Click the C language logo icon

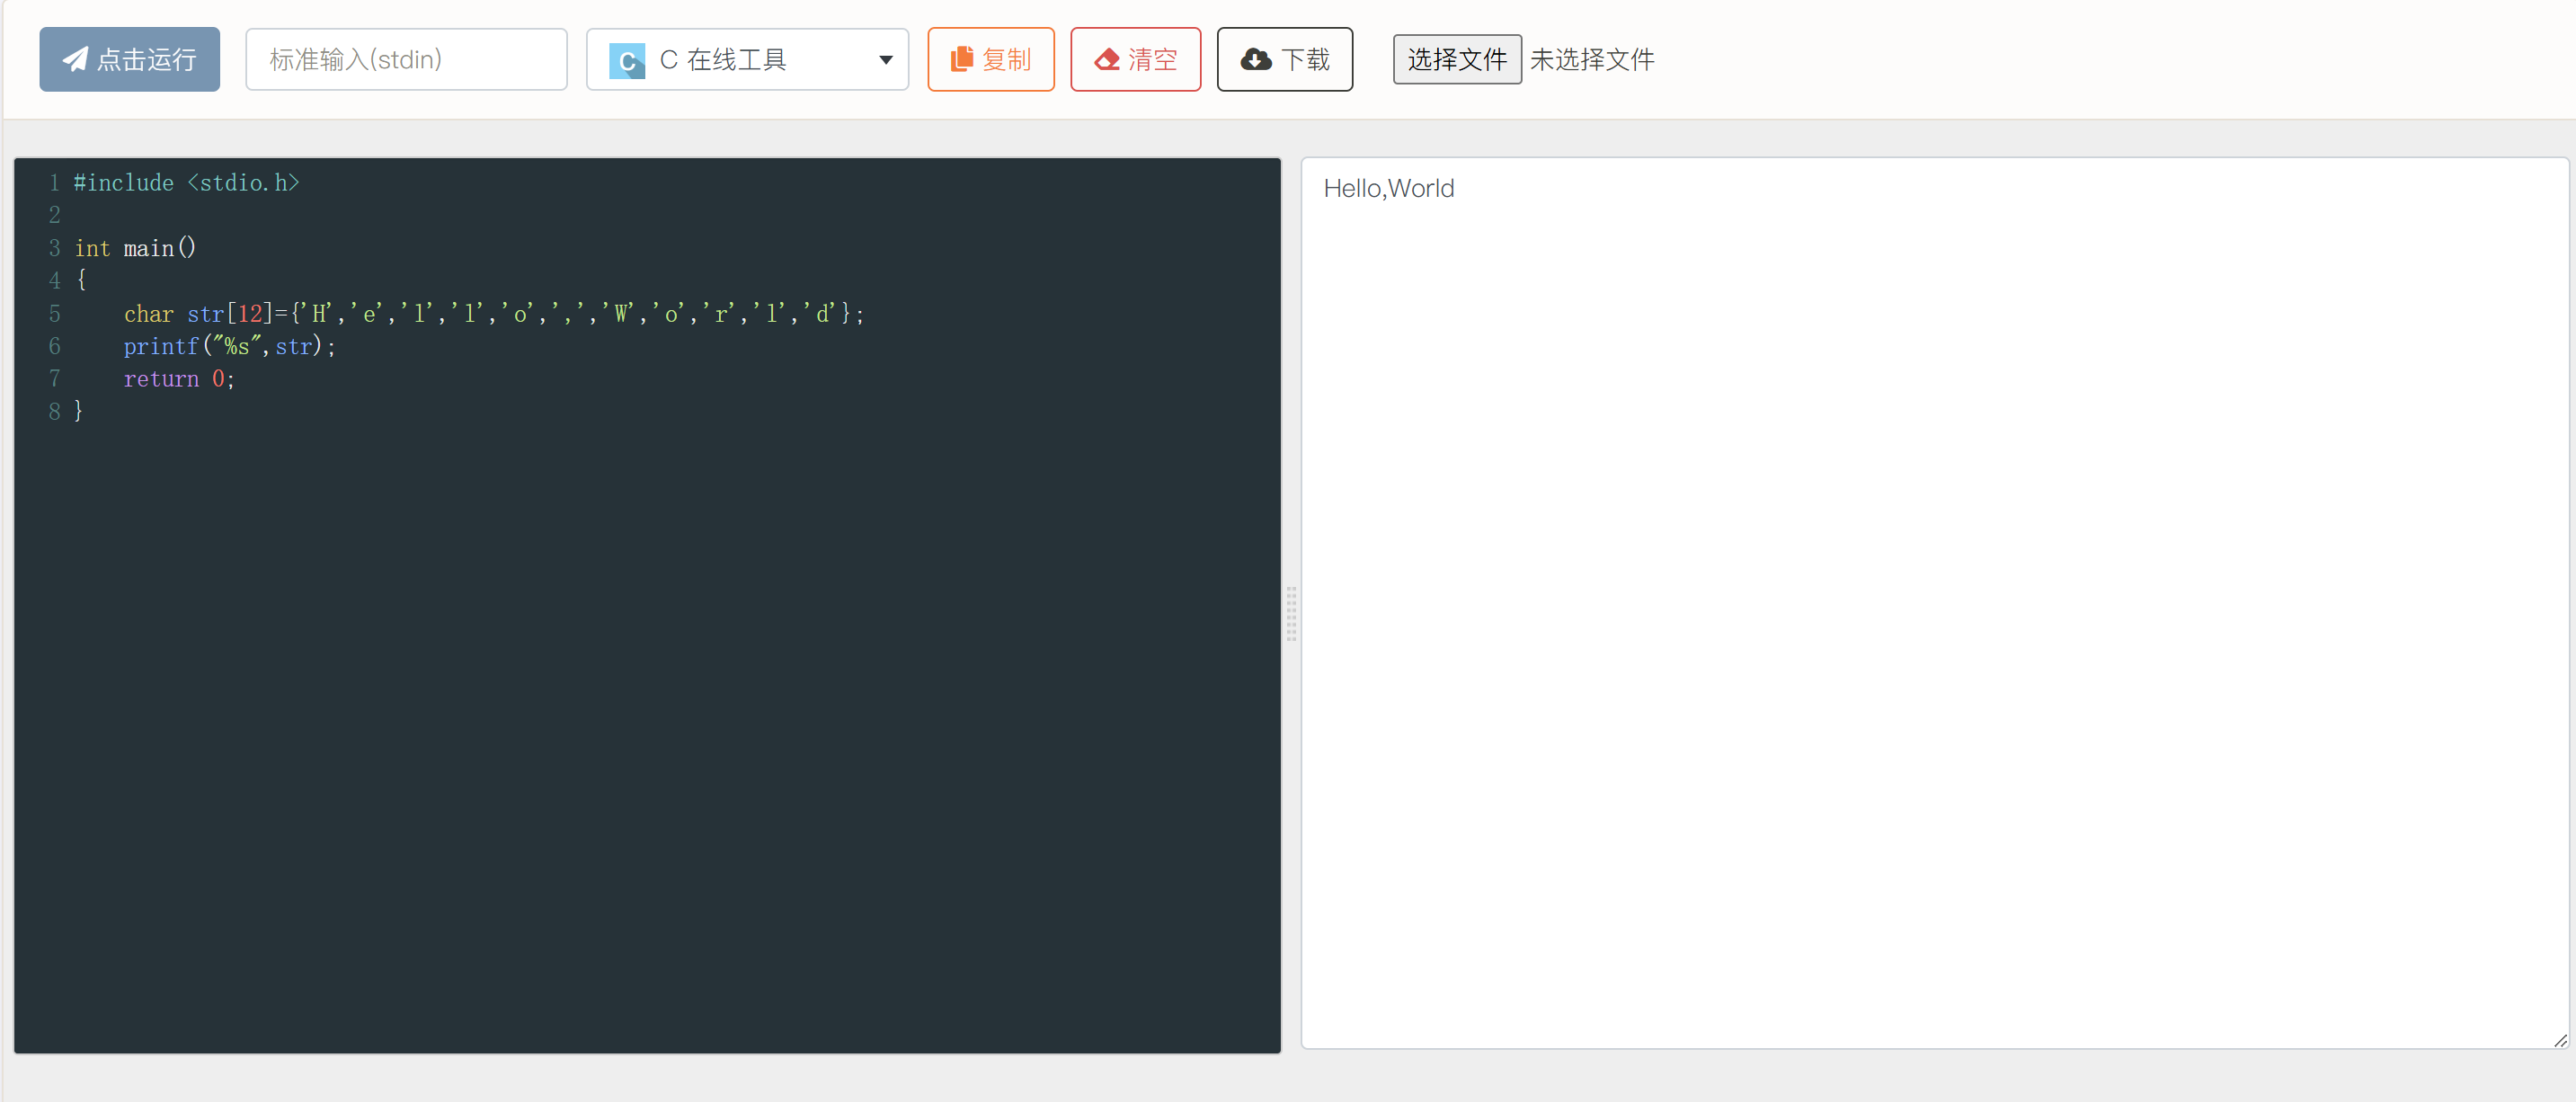pyautogui.click(x=627, y=61)
